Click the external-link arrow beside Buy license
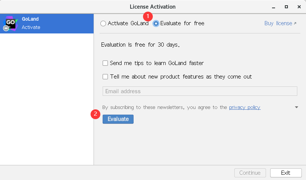The width and height of the screenshot is (306, 180). (295, 23)
